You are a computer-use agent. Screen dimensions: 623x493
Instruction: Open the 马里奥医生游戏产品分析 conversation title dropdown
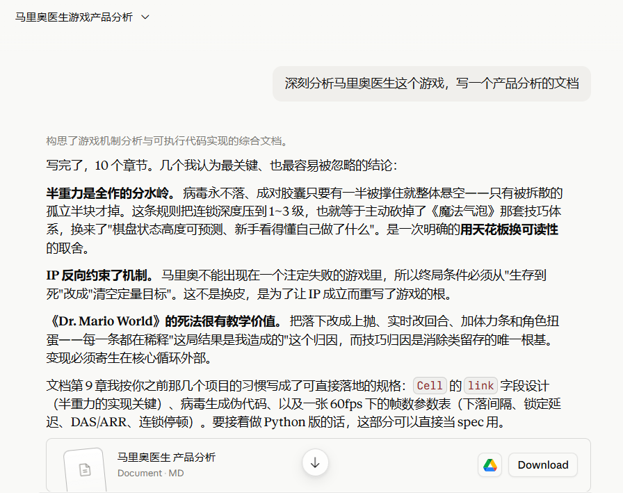coord(82,17)
